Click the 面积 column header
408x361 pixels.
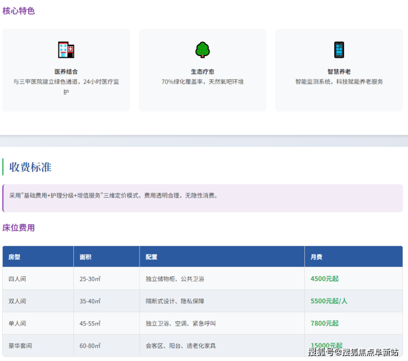[85, 257]
